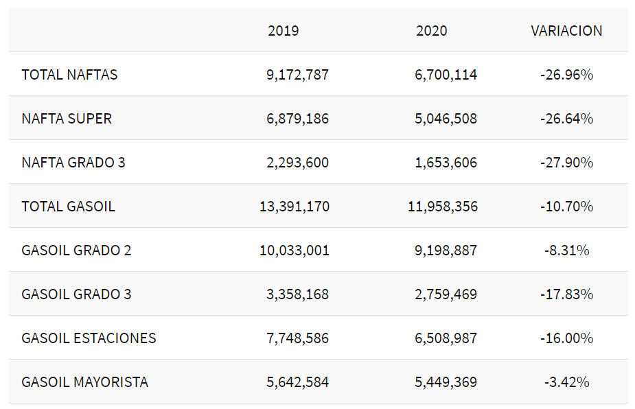
Task: Select the -17.83% variation cell
Action: click(x=566, y=294)
